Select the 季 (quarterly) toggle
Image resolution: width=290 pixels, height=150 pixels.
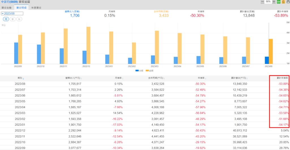[x=12, y=19]
